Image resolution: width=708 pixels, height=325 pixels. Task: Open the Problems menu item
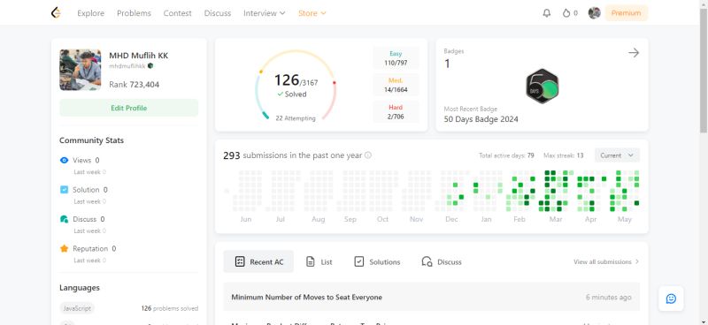[x=134, y=13]
